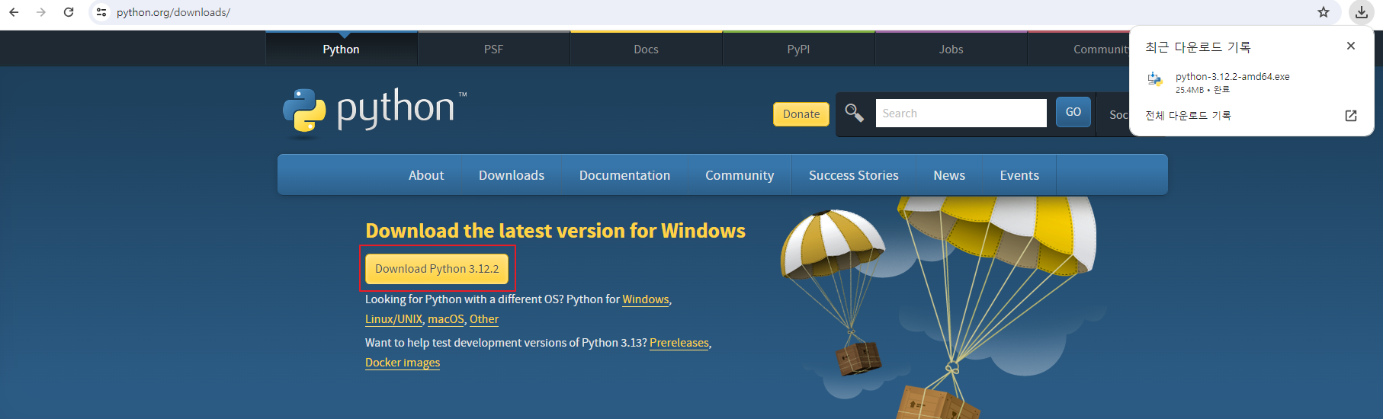Click heading Download the latest version for Windows
This screenshot has width=1383, height=419.
(x=555, y=231)
